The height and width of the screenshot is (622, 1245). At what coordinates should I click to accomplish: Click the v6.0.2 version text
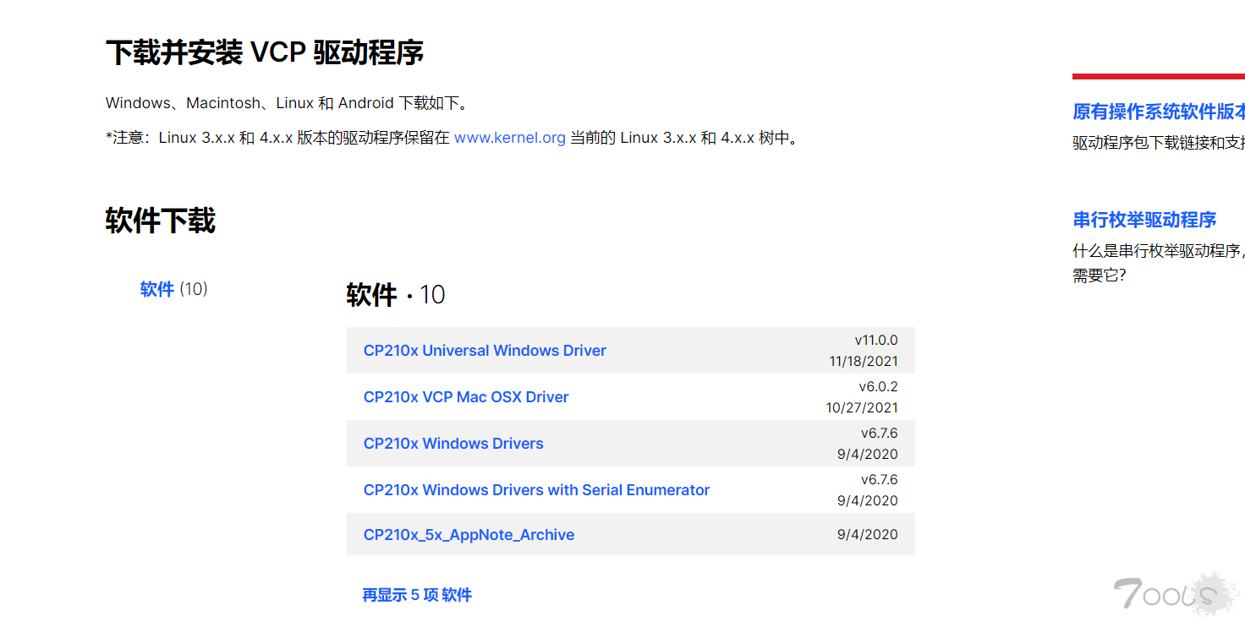click(x=879, y=386)
